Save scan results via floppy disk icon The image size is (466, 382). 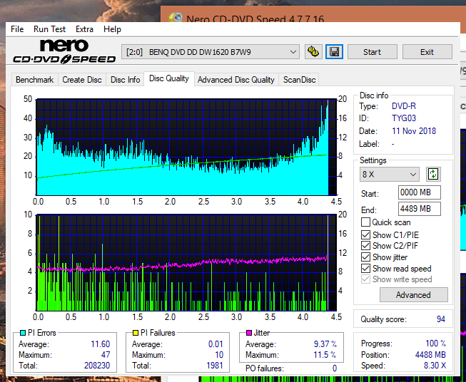[x=335, y=52]
